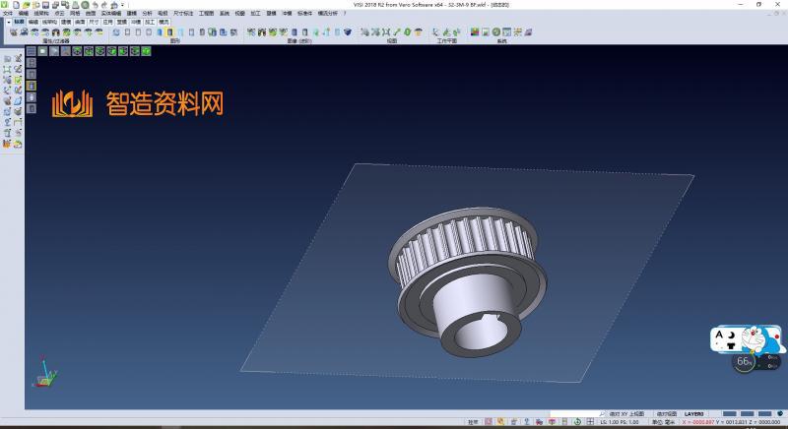This screenshot has width=788, height=429.
Task: Create a new file from quick access toolbar
Action: click(17, 5)
